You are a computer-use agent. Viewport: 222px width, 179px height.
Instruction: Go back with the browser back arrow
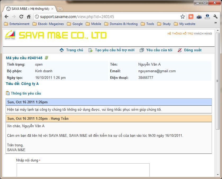coord(7,17)
